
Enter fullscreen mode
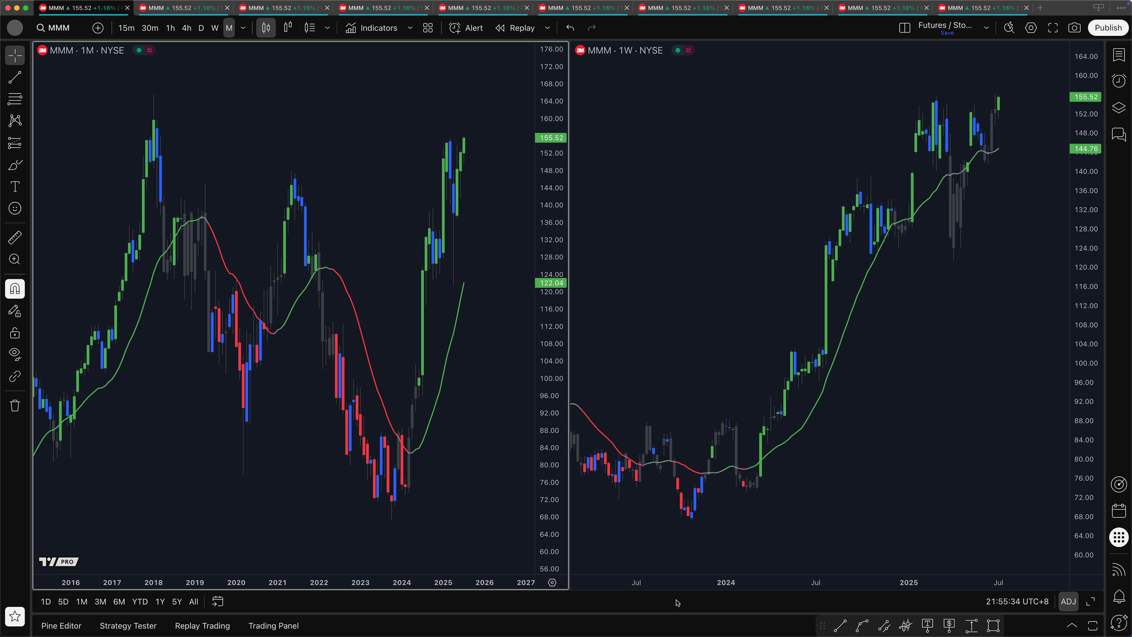[x=1053, y=28]
